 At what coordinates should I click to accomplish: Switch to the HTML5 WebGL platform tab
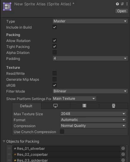tap(114, 106)
